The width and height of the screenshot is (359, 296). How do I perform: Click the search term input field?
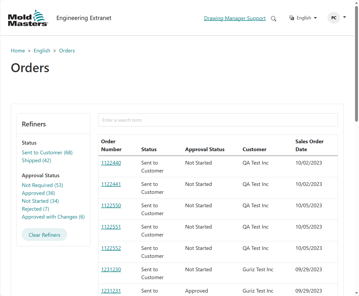pos(218,120)
